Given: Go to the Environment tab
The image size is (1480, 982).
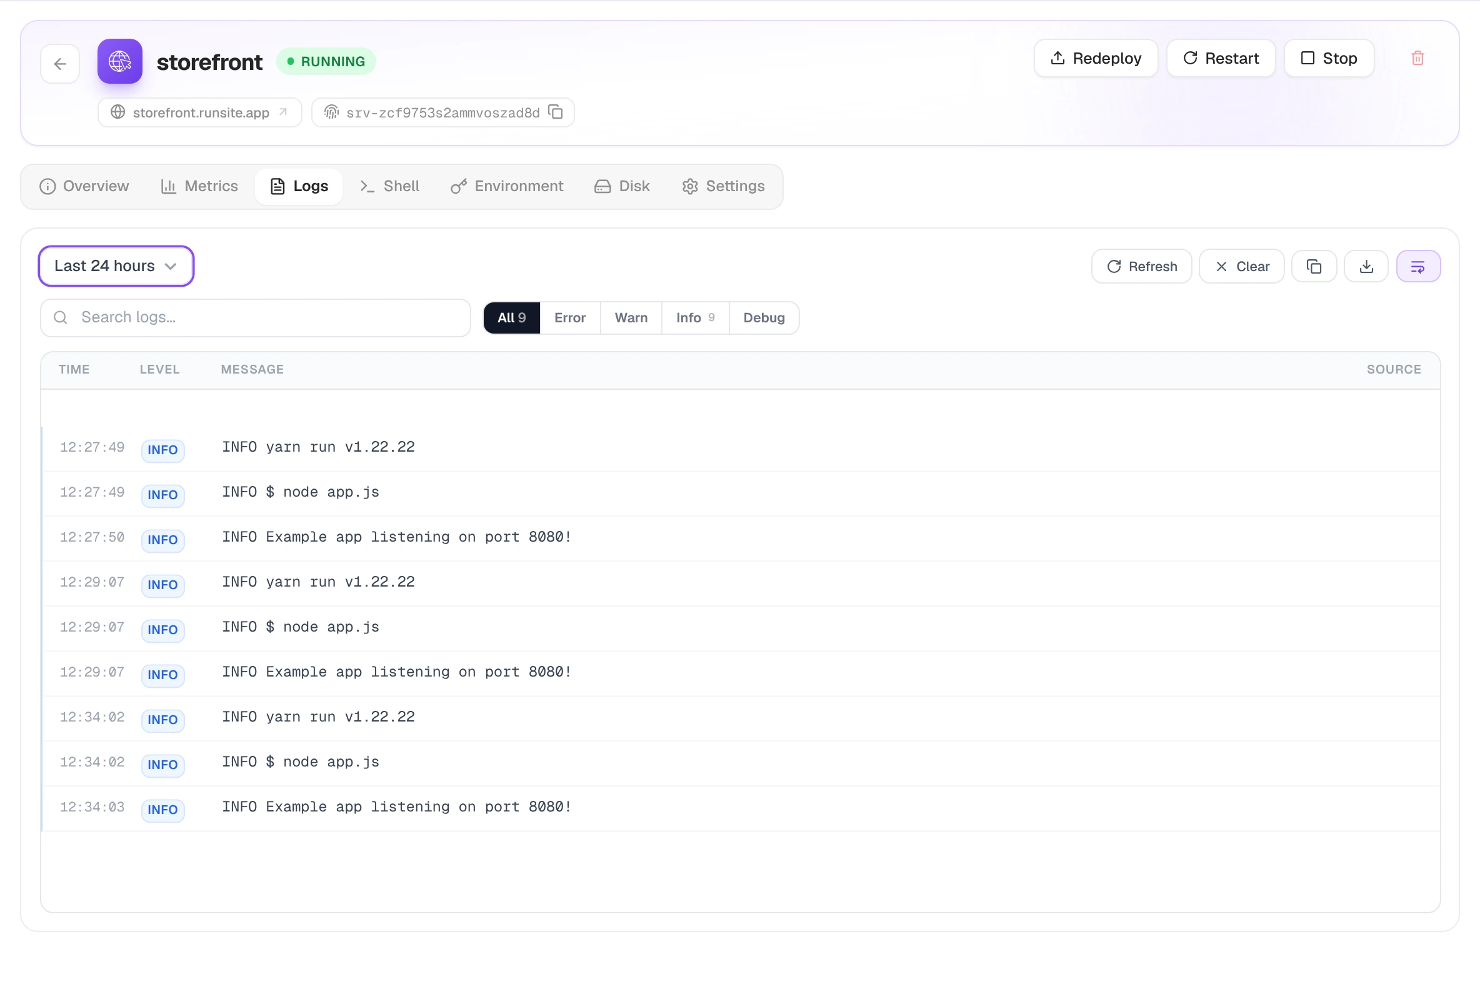Looking at the screenshot, I should (x=507, y=187).
